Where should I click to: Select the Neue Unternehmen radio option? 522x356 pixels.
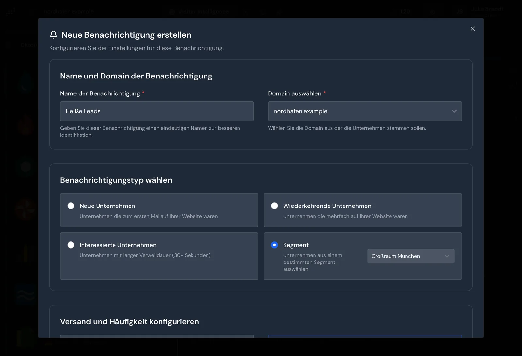coord(71,206)
